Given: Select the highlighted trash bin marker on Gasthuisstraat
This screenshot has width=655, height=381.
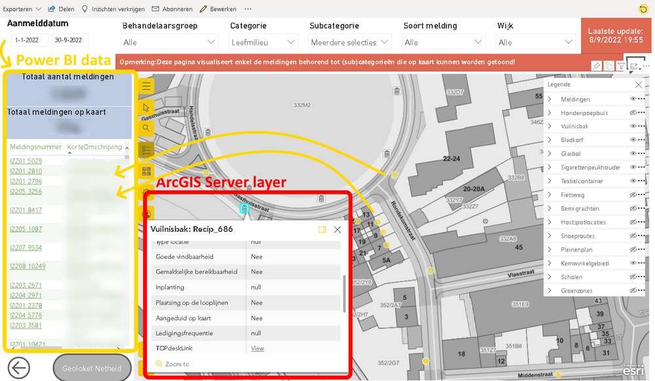Looking at the screenshot, I should (x=245, y=208).
